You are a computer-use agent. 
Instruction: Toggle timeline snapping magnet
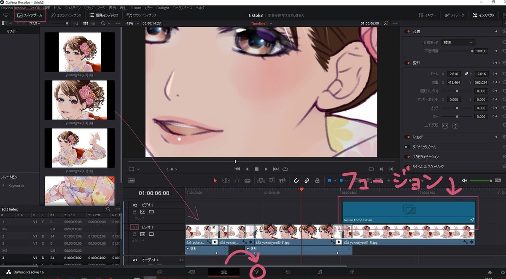tap(296, 181)
